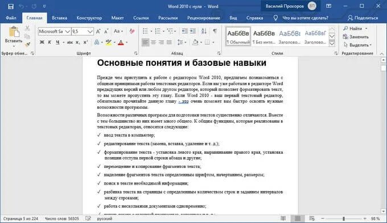This screenshot has width=387, height=223.
Task: Toggle italic К formatting
Action: click(x=50, y=43)
